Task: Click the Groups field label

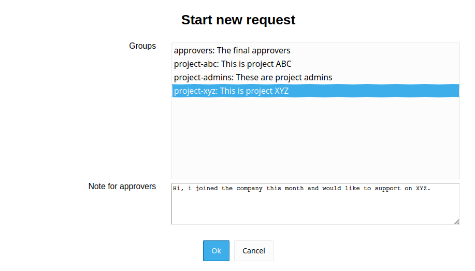Action: point(142,46)
